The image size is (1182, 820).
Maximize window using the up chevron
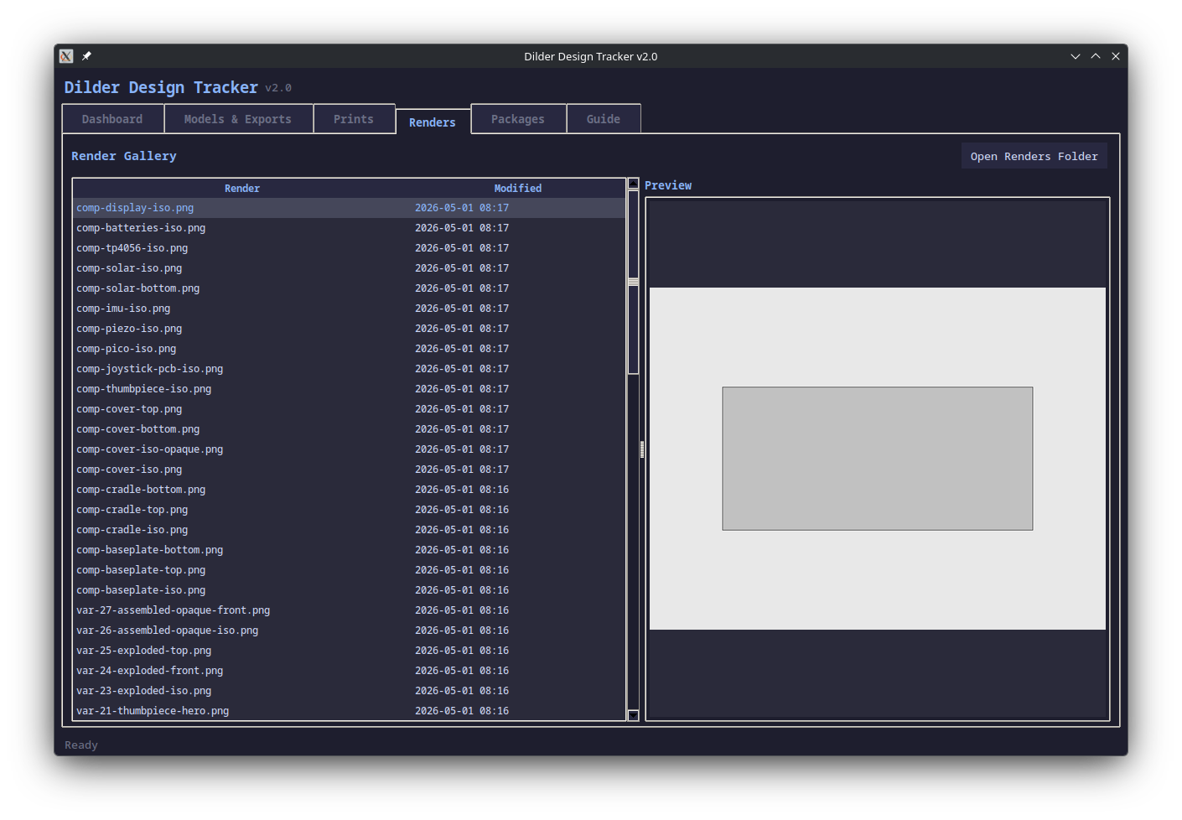tap(1096, 56)
